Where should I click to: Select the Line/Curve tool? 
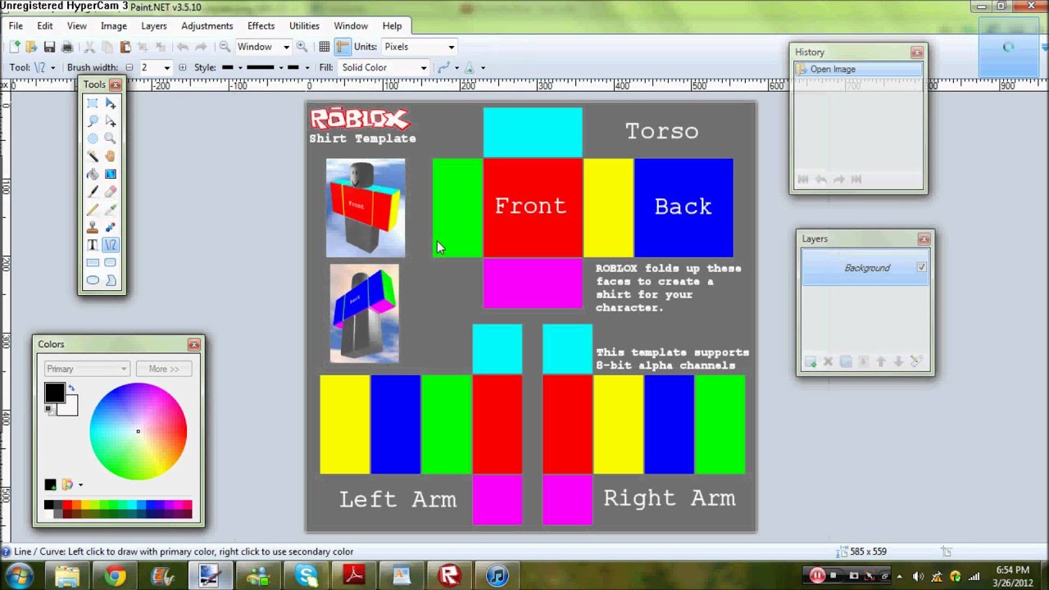(110, 245)
